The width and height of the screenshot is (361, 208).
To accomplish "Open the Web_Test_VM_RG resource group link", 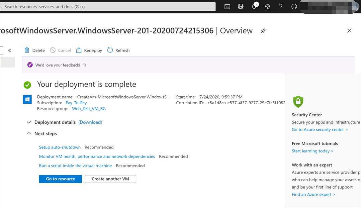I will point(89,109).
